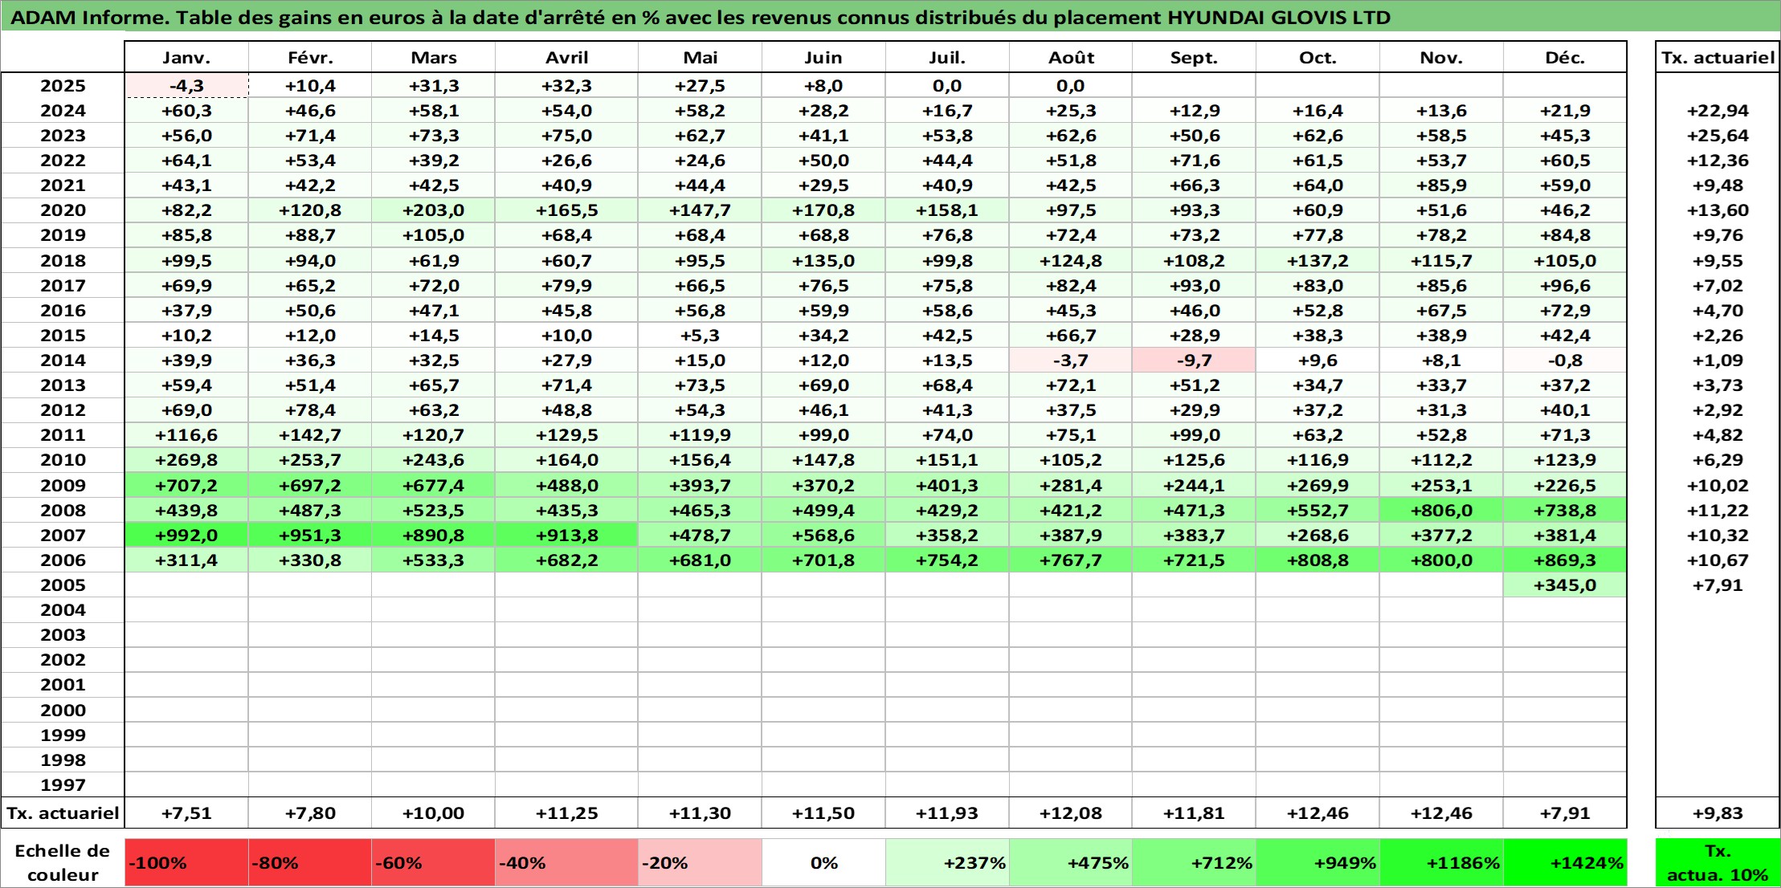Click the 2014 row label
1781x888 pixels.
coord(63,360)
